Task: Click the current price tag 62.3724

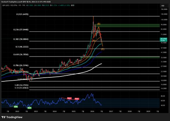Action: point(164,40)
